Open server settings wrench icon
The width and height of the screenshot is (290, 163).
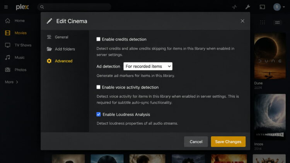click(247, 7)
